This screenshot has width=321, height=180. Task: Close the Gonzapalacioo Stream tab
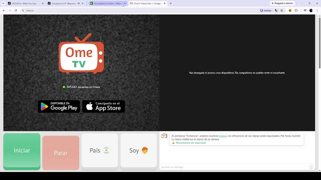(125, 3)
